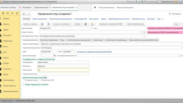The width and height of the screenshot is (183, 103).
Task: Open search magnifier in sidebar toolbar
Action: coord(12,13)
